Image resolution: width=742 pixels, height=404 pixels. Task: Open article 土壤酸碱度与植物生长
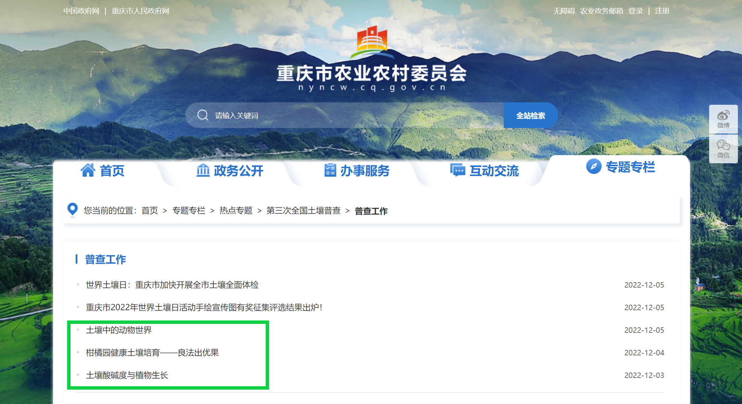pos(127,375)
